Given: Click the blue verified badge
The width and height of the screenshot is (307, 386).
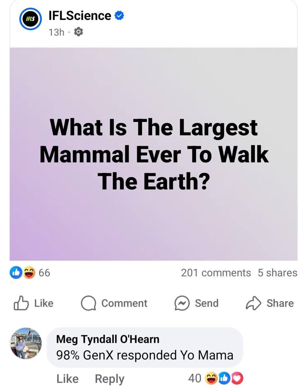Looking at the screenshot, I should 119,15.
